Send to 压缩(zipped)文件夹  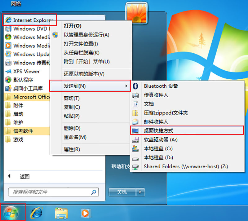[x=187, y=113]
